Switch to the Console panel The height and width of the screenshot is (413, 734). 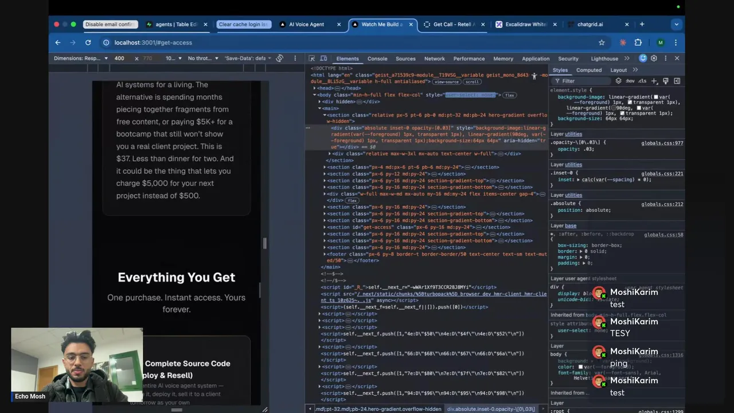tap(377, 59)
